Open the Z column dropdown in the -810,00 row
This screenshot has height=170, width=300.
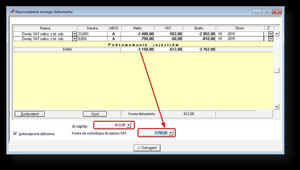coord(271,39)
